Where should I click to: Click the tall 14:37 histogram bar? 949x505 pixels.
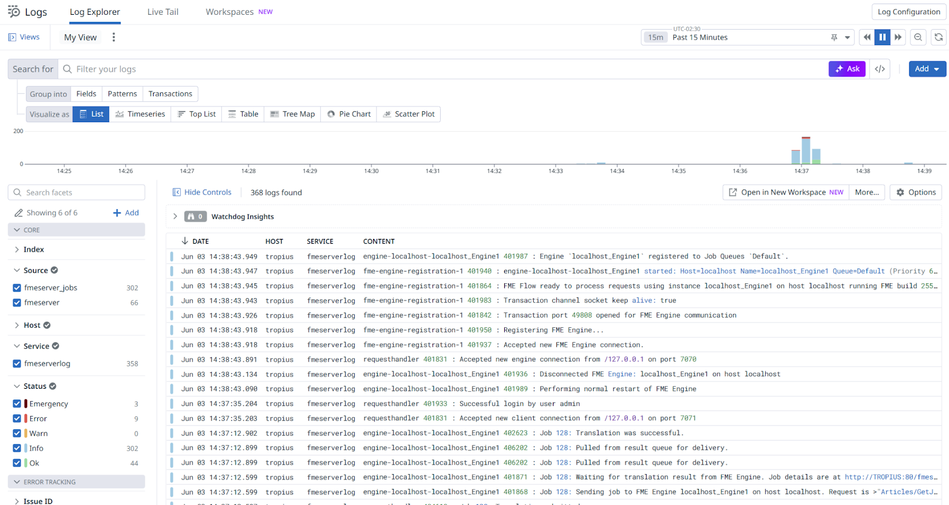805,151
